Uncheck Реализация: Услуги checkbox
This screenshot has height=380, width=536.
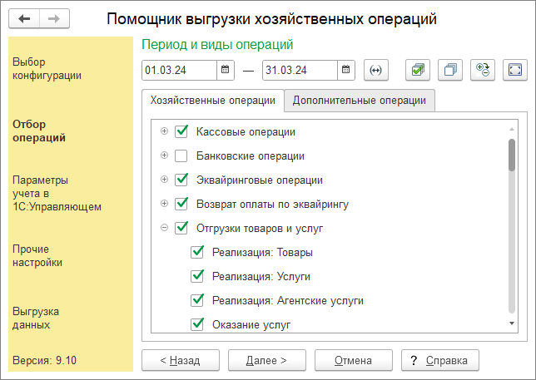coord(197,276)
